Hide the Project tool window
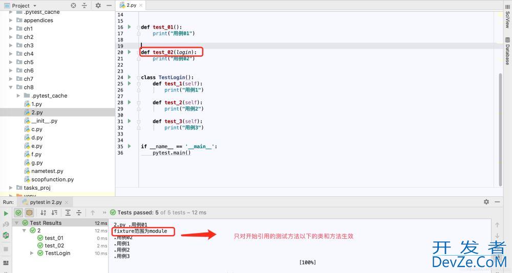512x273 pixels. tap(109, 5)
